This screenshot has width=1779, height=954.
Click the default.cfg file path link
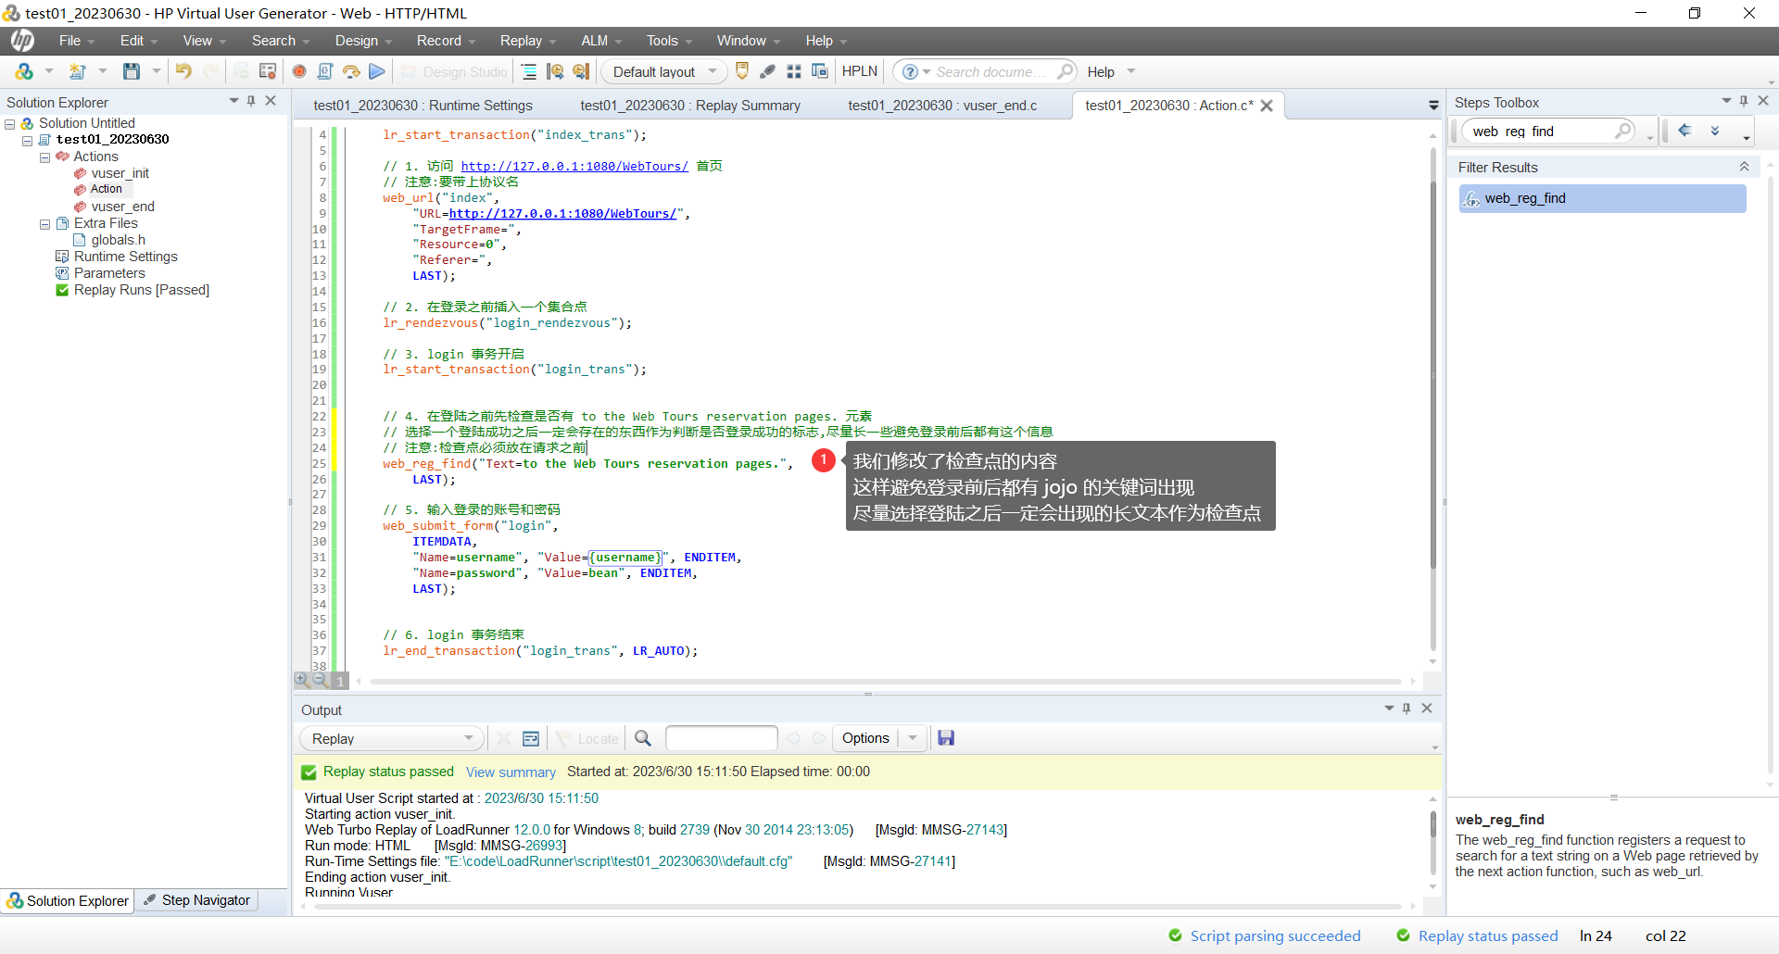point(618,861)
